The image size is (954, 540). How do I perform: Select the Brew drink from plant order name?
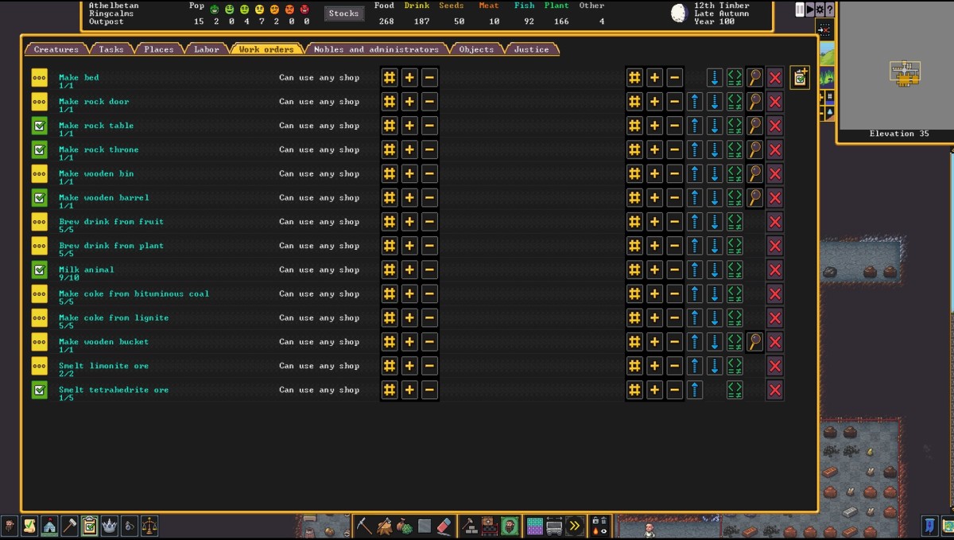tap(111, 246)
